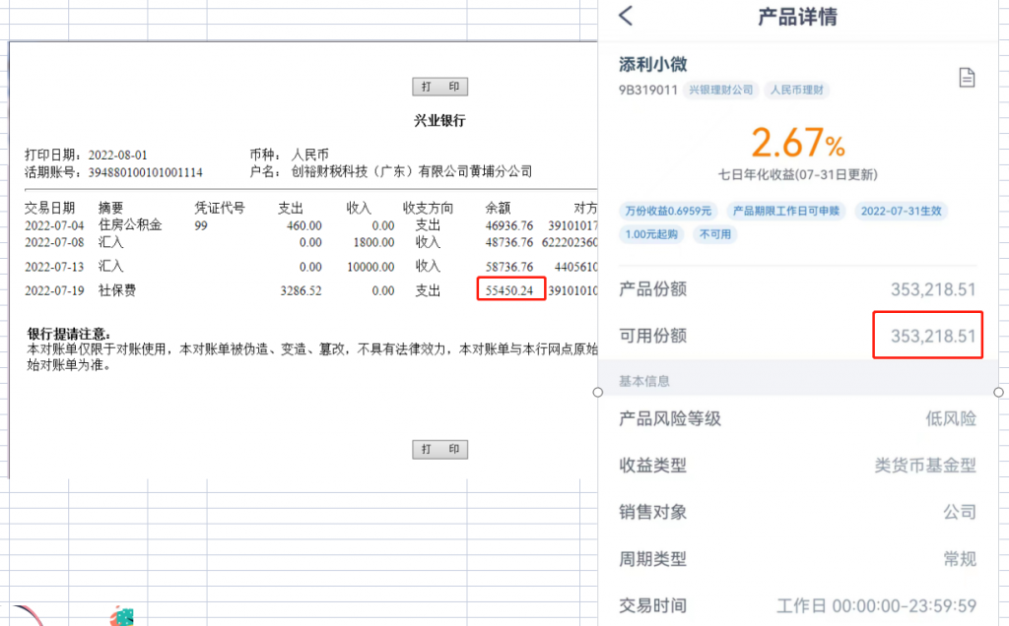The image size is (1009, 626).
Task: Tap the 2022-07-31生效 tag
Action: [901, 211]
